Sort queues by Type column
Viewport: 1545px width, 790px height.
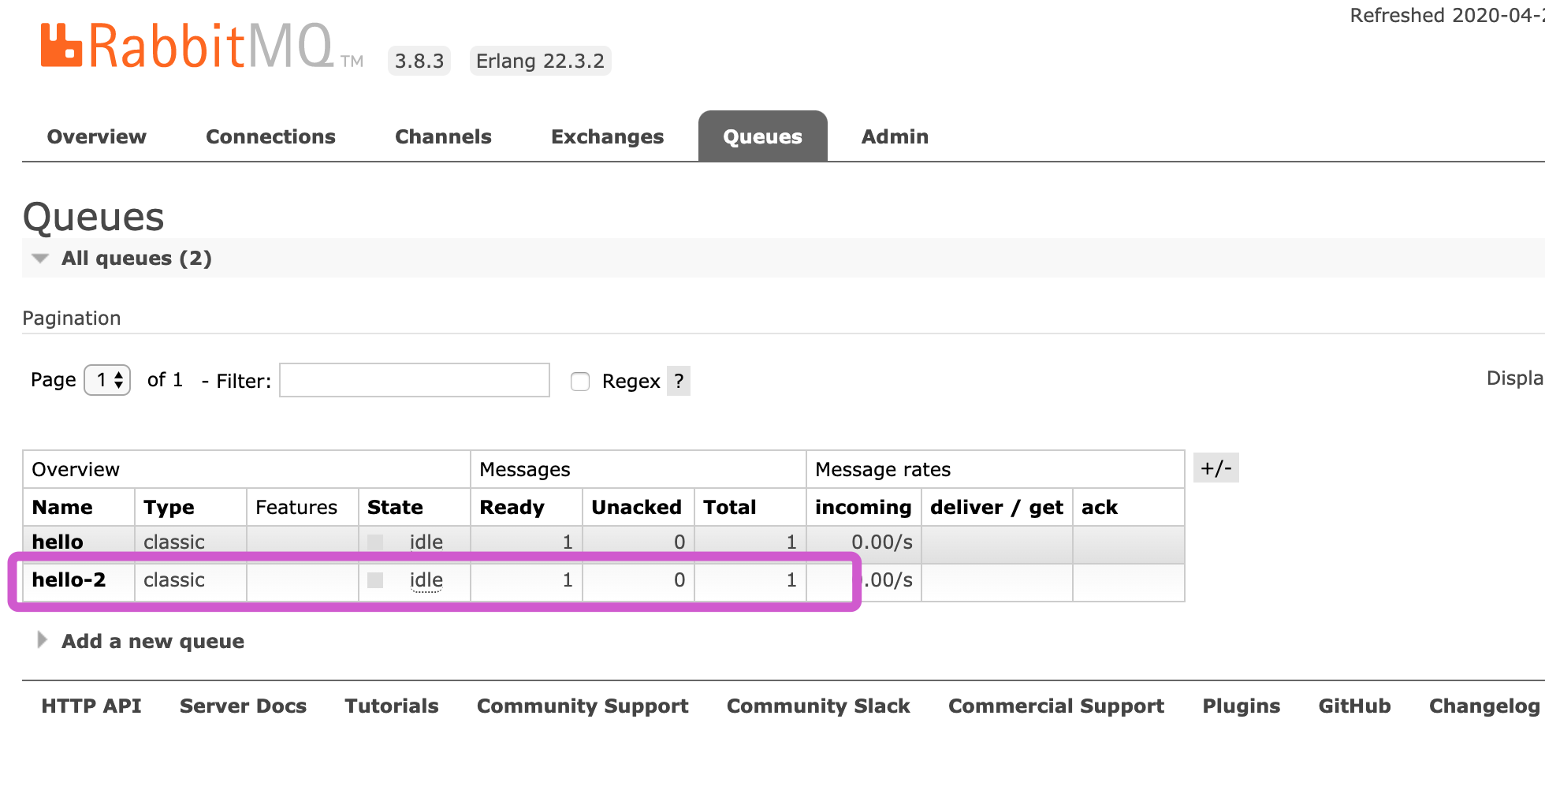pyautogui.click(x=169, y=507)
